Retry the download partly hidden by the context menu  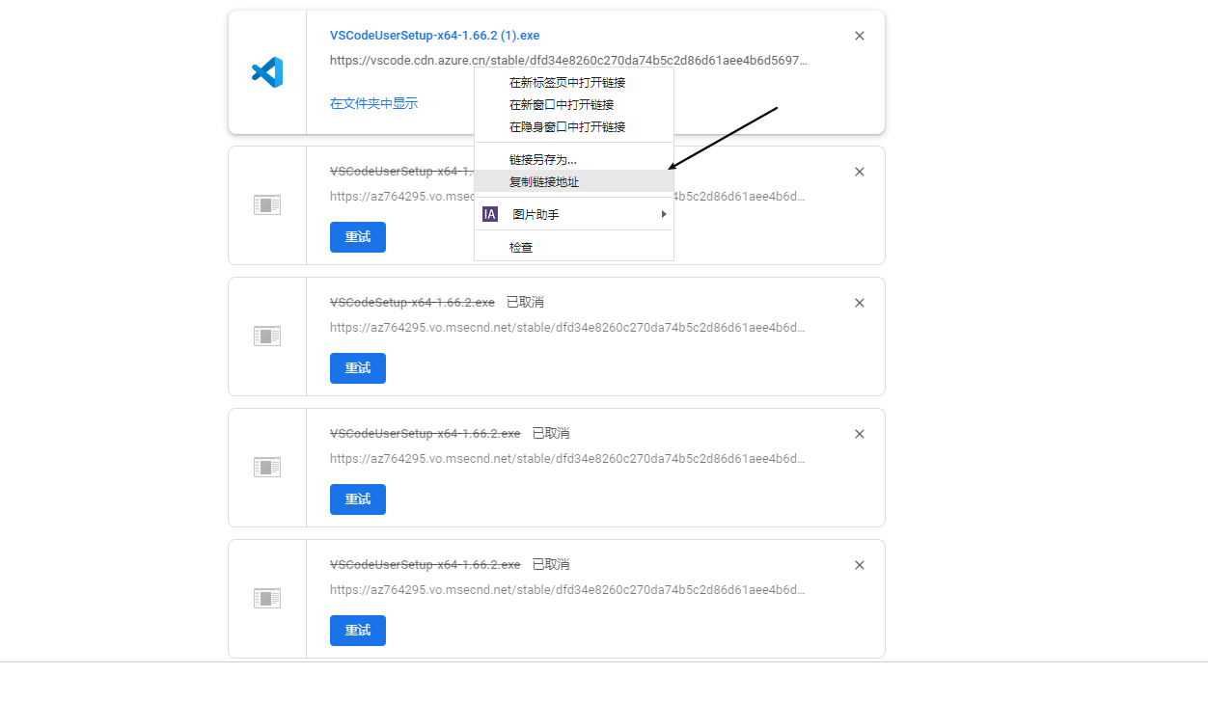click(358, 237)
